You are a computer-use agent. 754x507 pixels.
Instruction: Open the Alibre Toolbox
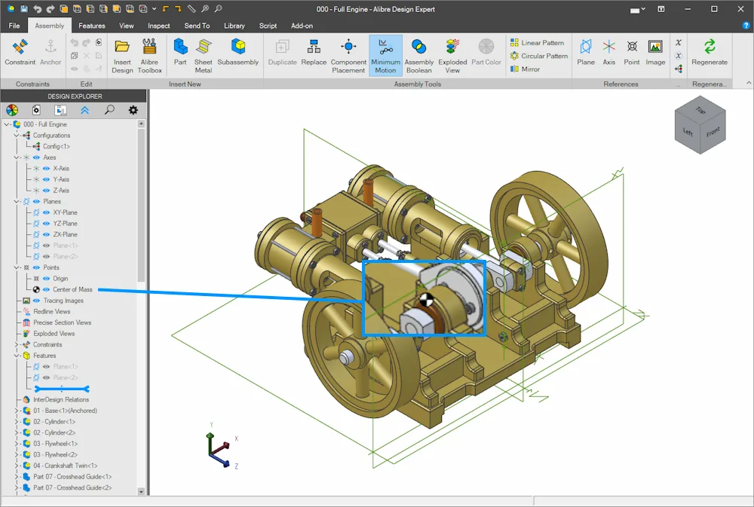pos(149,56)
